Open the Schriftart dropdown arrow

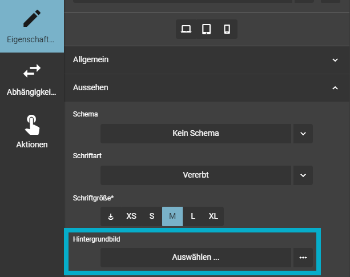tap(303, 175)
